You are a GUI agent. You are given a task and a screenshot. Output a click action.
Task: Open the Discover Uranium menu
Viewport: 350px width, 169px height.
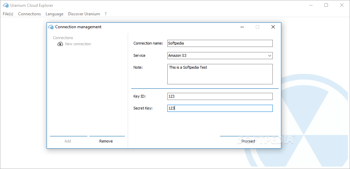84,14
